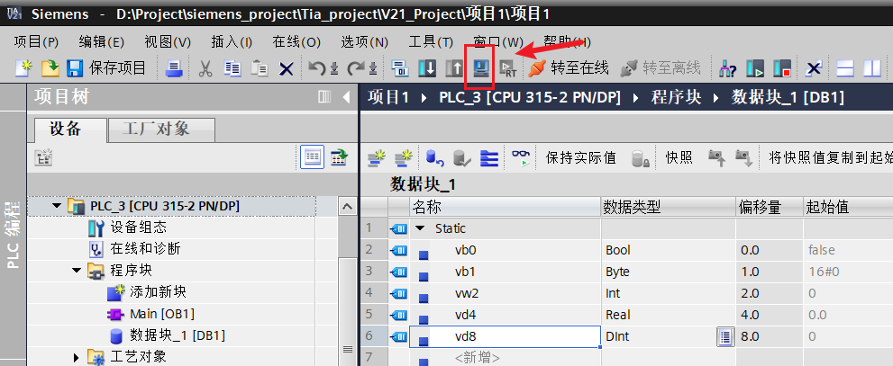Screen dimensions: 893x366
Task: Click 转至离线 to go offline
Action: [x=660, y=68]
